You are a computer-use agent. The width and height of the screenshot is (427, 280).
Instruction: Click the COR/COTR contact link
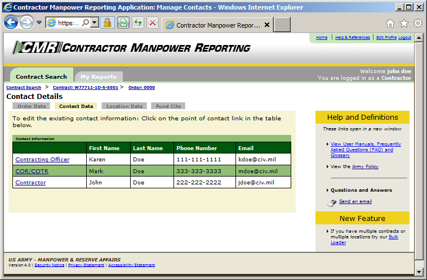32,171
